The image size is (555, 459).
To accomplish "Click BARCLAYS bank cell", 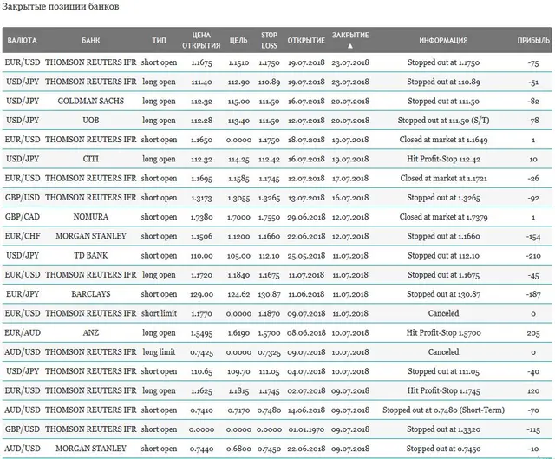I will (90, 294).
